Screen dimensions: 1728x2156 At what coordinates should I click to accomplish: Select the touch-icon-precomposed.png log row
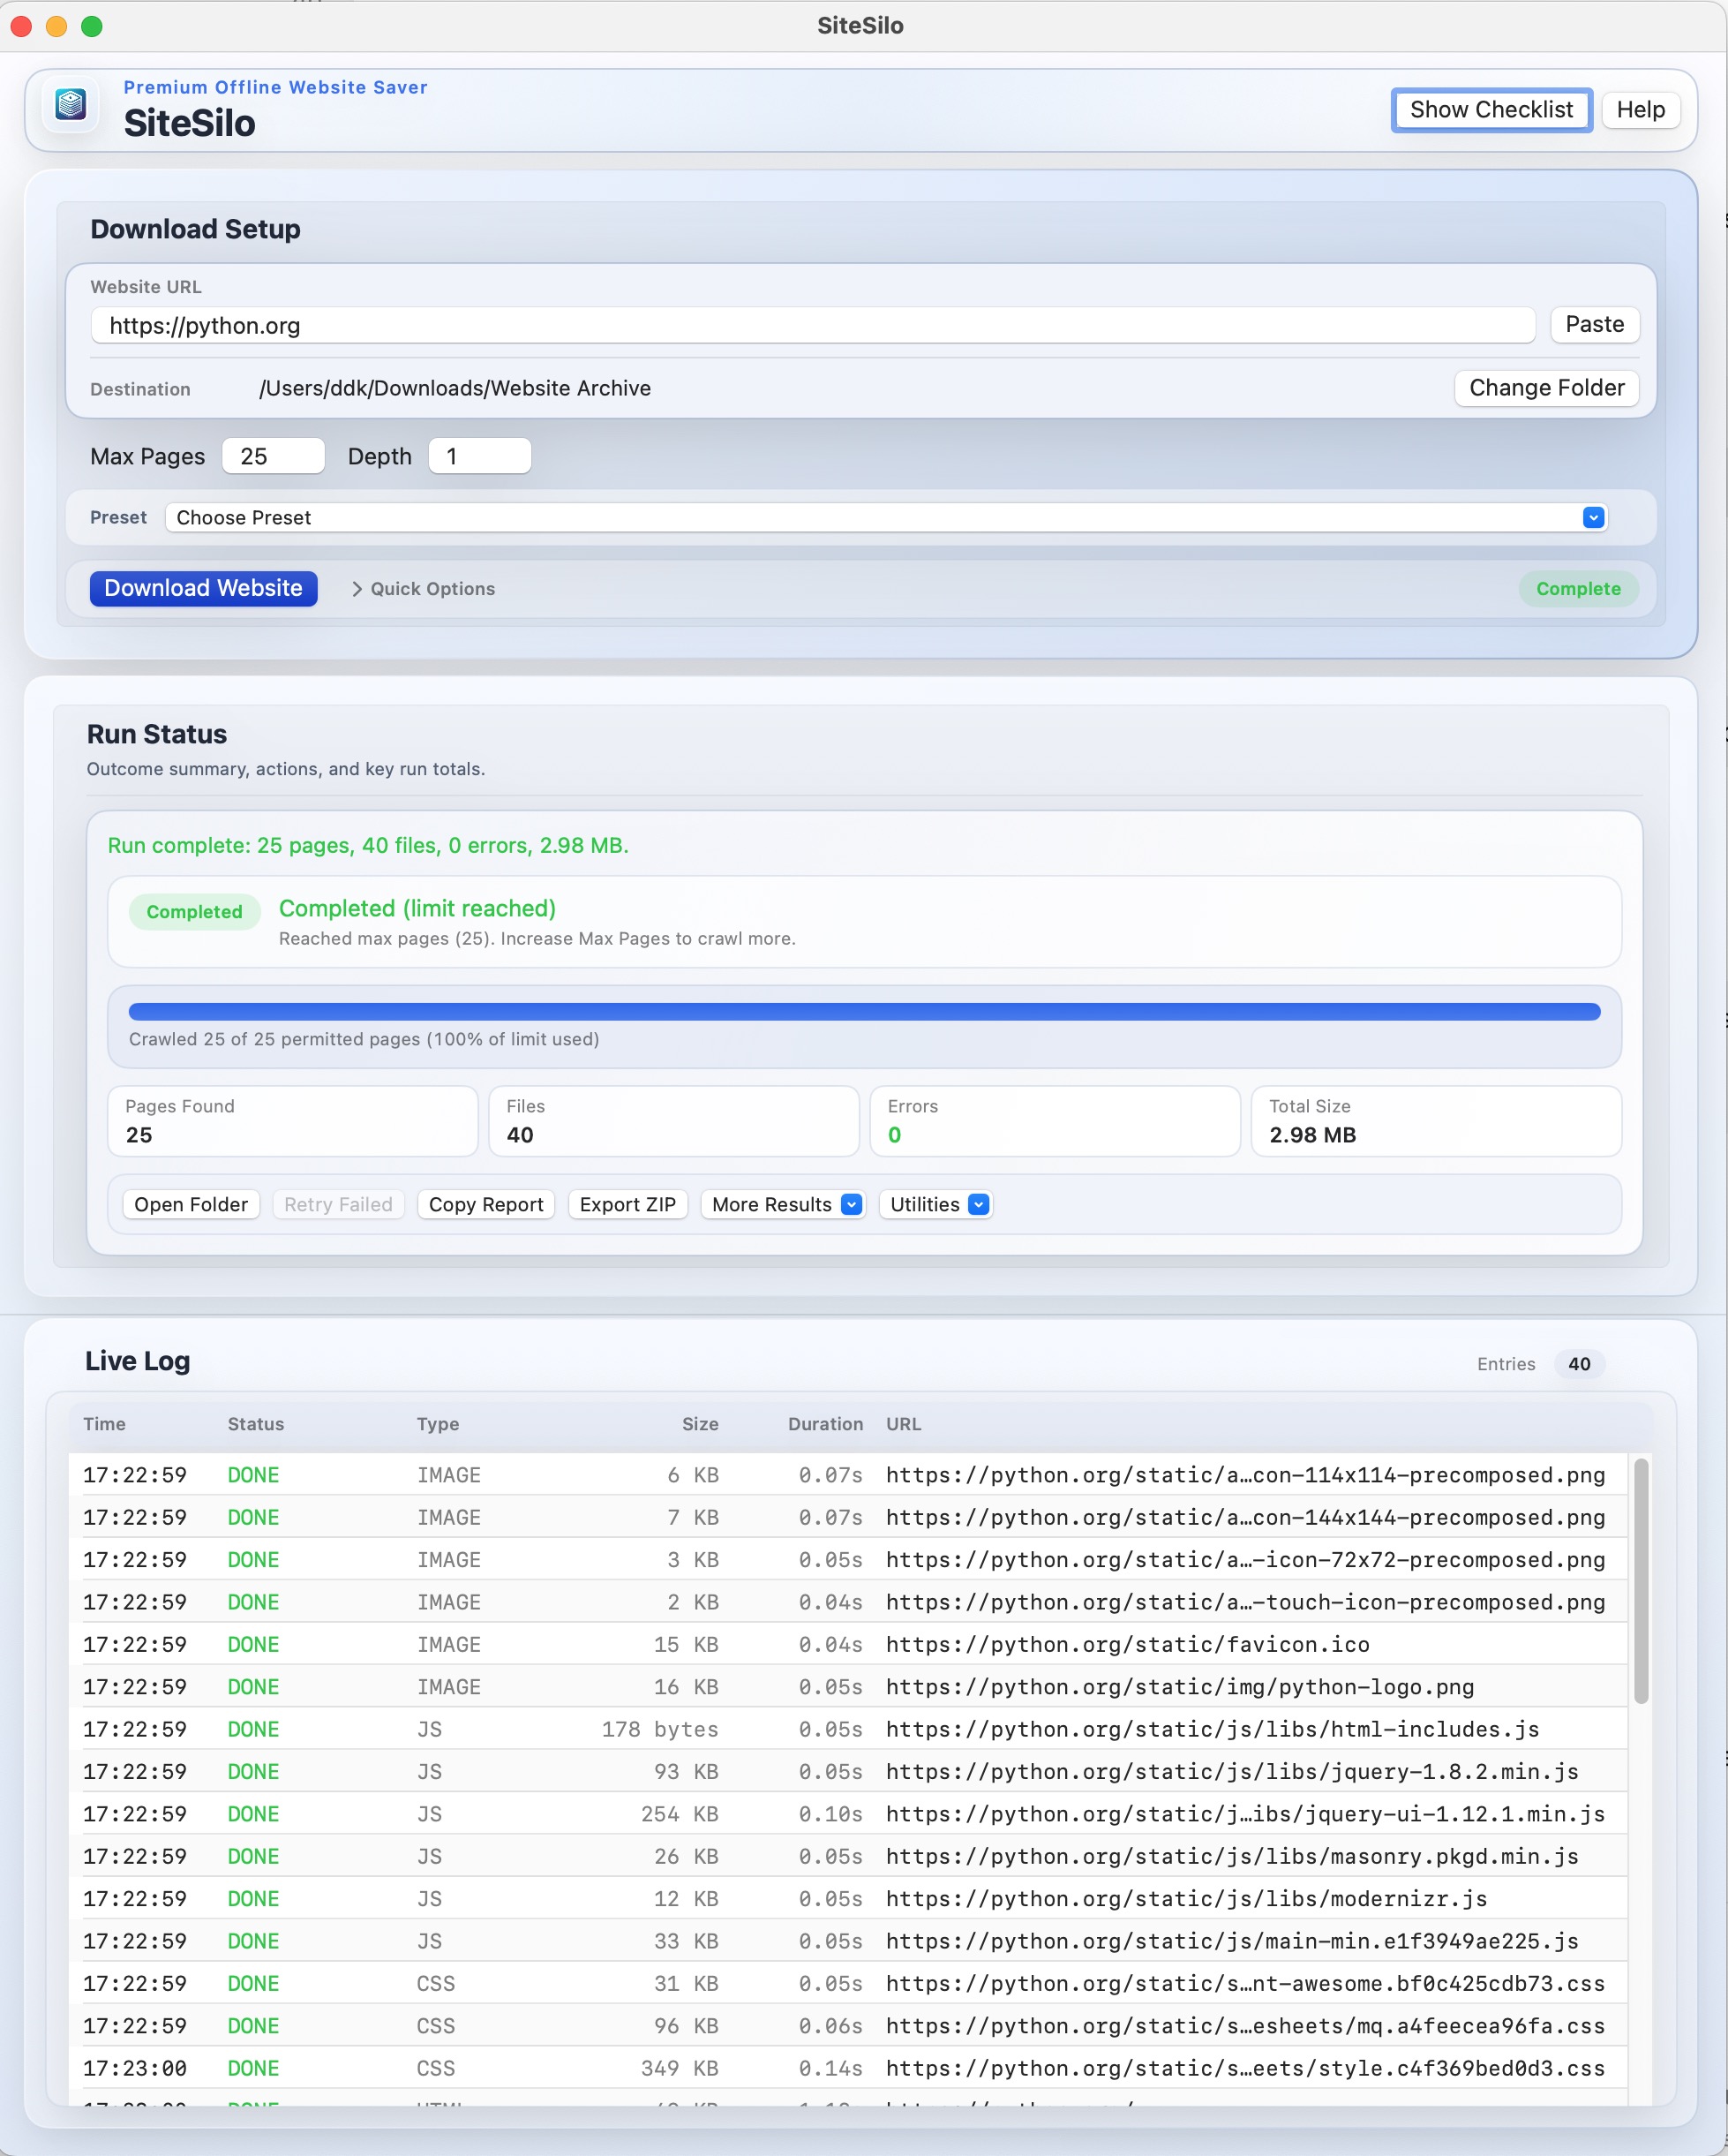pyautogui.click(x=847, y=1602)
